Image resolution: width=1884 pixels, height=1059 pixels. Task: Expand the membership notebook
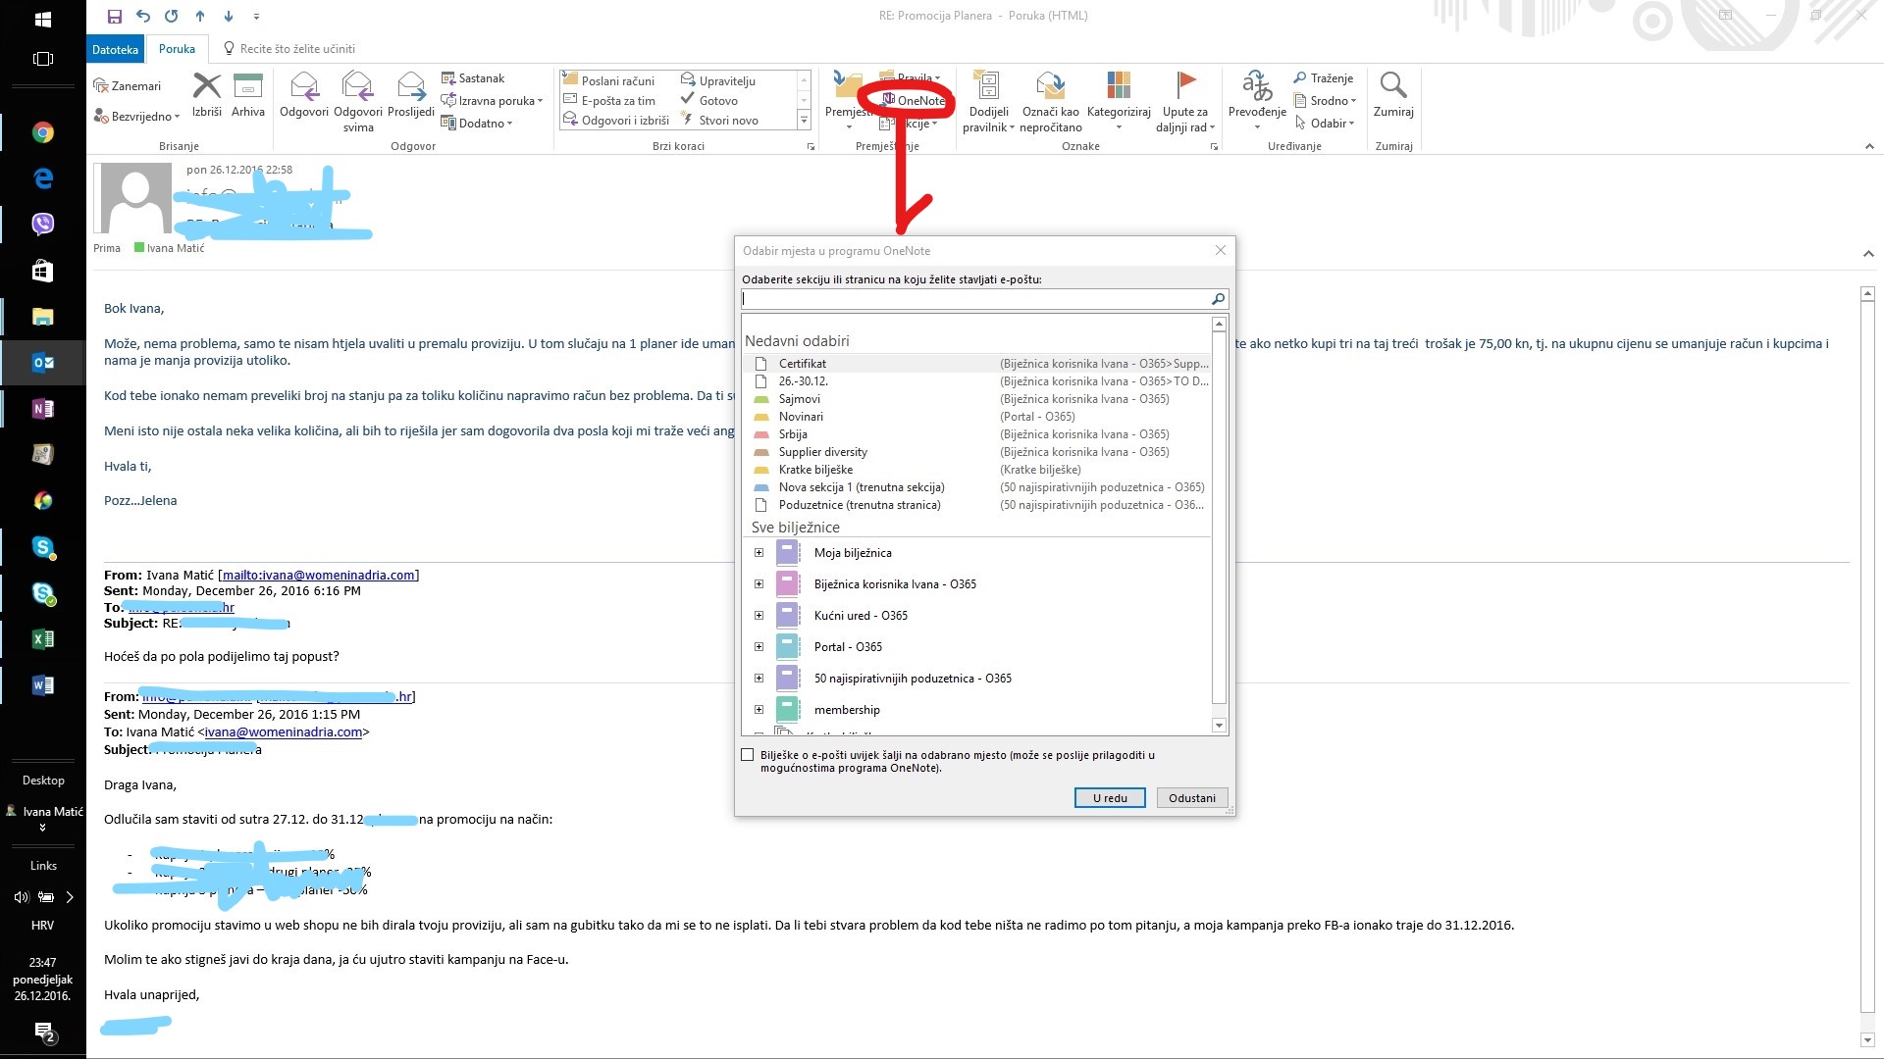[x=759, y=710]
